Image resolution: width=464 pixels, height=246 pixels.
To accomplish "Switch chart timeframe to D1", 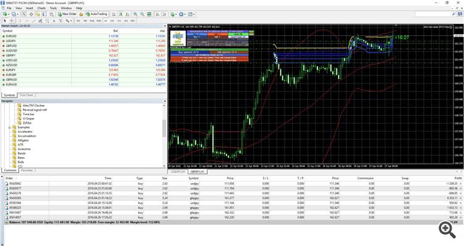I will 119,20.
